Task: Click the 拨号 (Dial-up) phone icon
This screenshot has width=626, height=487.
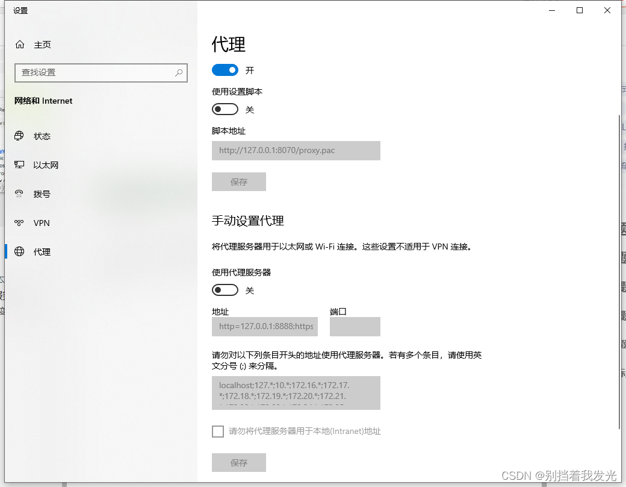Action: [x=20, y=193]
